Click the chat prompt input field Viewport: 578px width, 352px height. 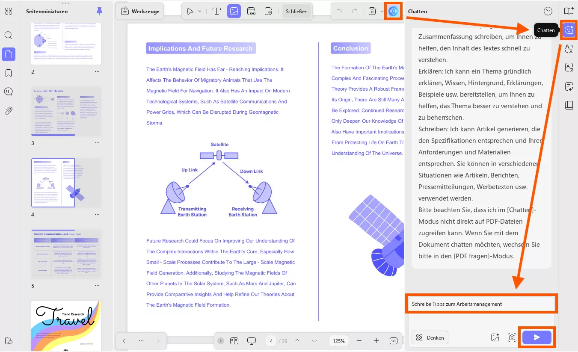point(481,304)
